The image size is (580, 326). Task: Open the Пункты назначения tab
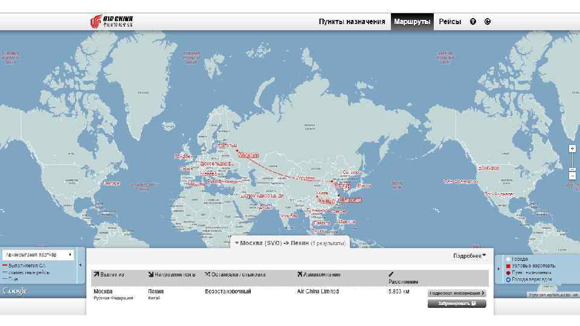352,22
